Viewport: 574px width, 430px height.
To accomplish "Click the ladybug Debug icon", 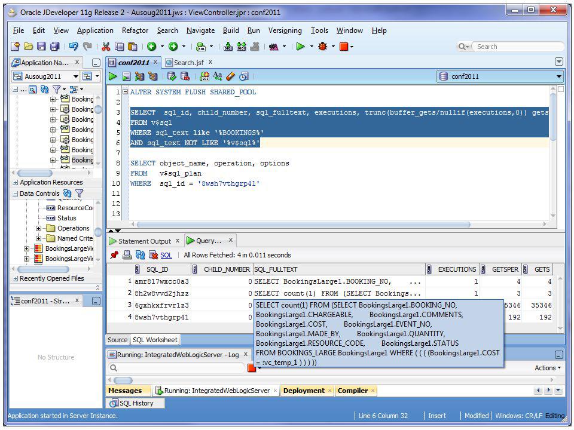I will [322, 47].
